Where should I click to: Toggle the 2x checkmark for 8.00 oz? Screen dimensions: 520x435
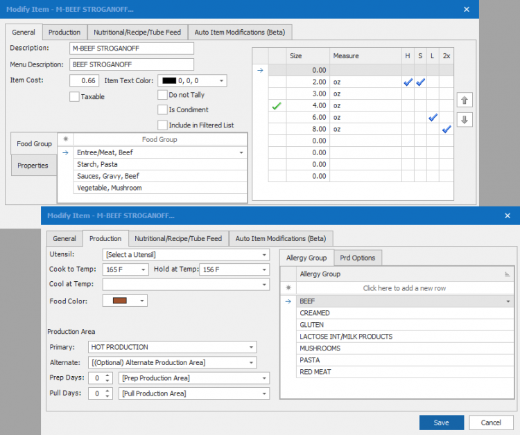pyautogui.click(x=447, y=130)
